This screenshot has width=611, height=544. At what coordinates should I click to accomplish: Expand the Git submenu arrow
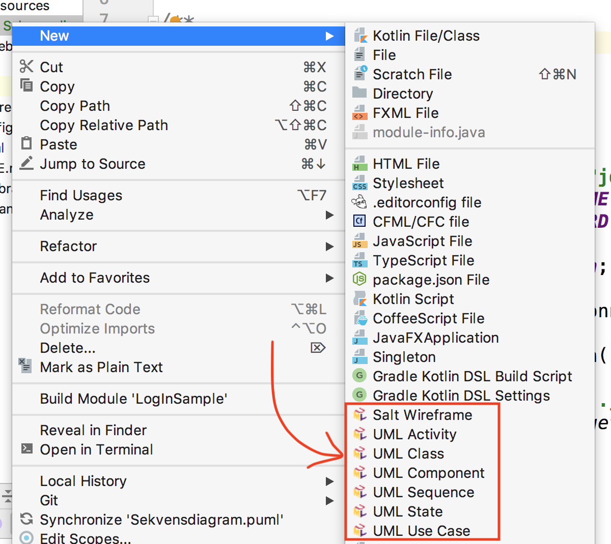[329, 501]
